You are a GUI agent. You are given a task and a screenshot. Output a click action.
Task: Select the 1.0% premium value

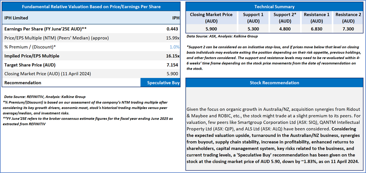point(174,47)
